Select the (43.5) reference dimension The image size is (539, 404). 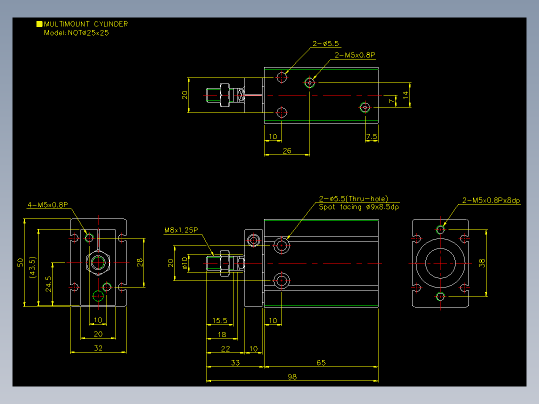(x=32, y=267)
